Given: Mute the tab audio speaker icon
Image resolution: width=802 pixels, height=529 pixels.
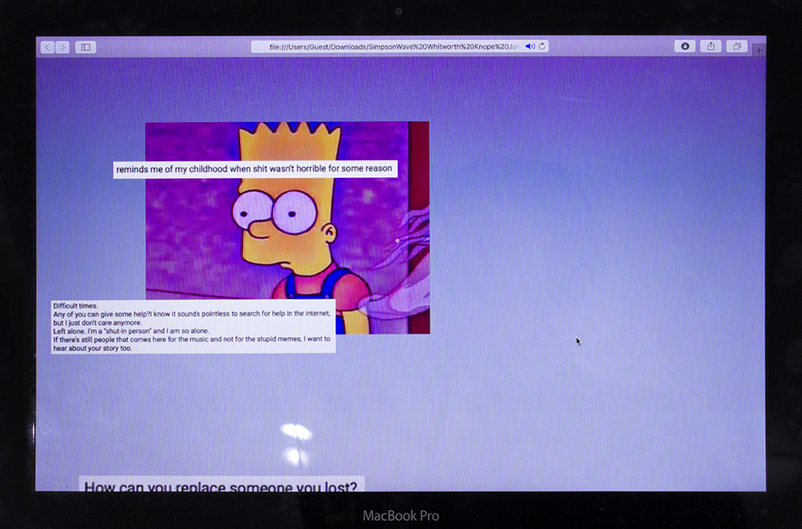Looking at the screenshot, I should pos(530,47).
